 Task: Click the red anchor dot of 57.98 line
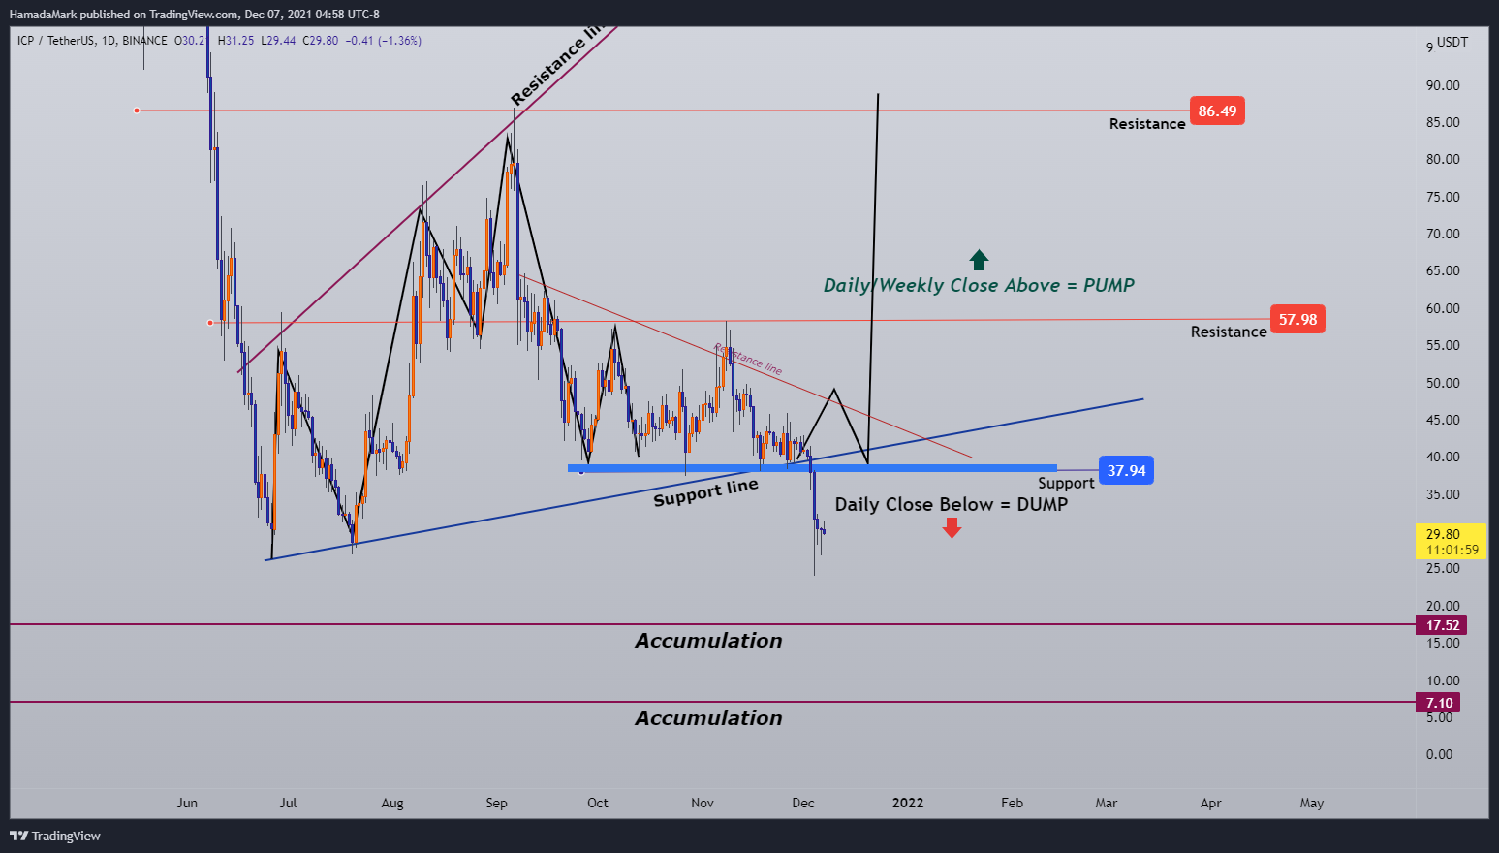(x=210, y=323)
